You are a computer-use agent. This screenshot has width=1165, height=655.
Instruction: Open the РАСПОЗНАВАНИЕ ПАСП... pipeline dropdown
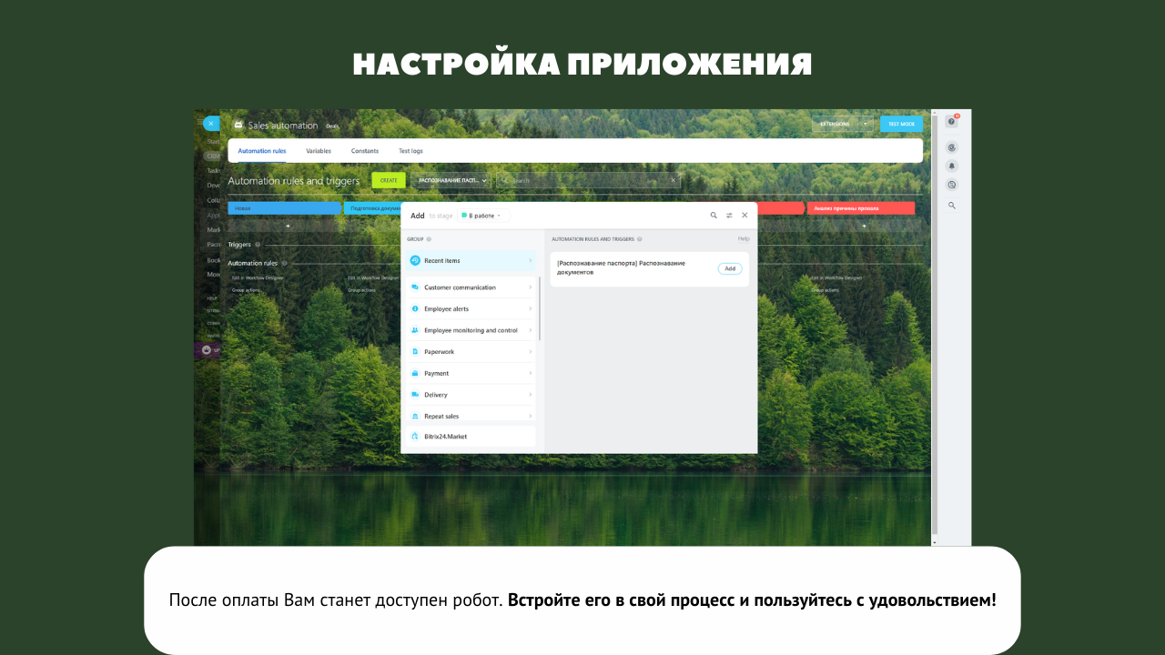click(x=451, y=180)
